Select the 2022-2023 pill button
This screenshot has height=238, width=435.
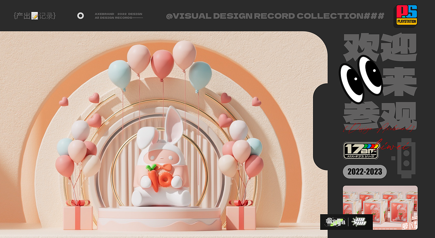pyautogui.click(x=365, y=172)
